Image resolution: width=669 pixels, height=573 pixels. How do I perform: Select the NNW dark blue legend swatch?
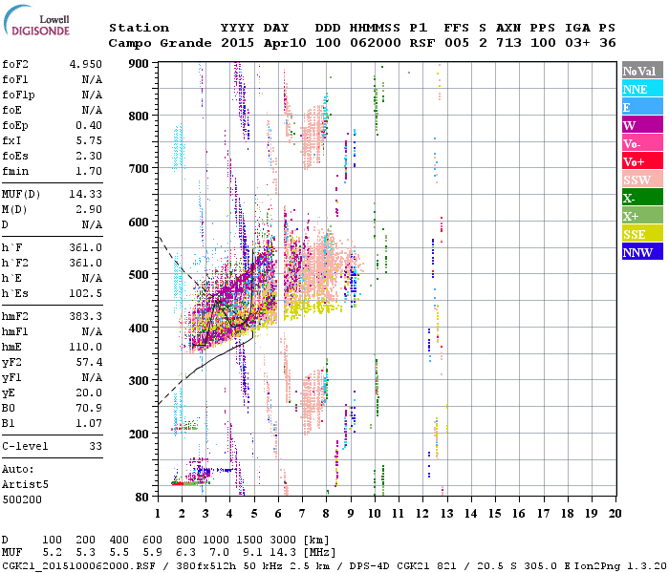[642, 252]
